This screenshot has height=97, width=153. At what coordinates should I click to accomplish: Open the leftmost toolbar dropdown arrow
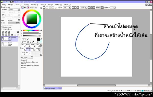click(x=41, y=8)
